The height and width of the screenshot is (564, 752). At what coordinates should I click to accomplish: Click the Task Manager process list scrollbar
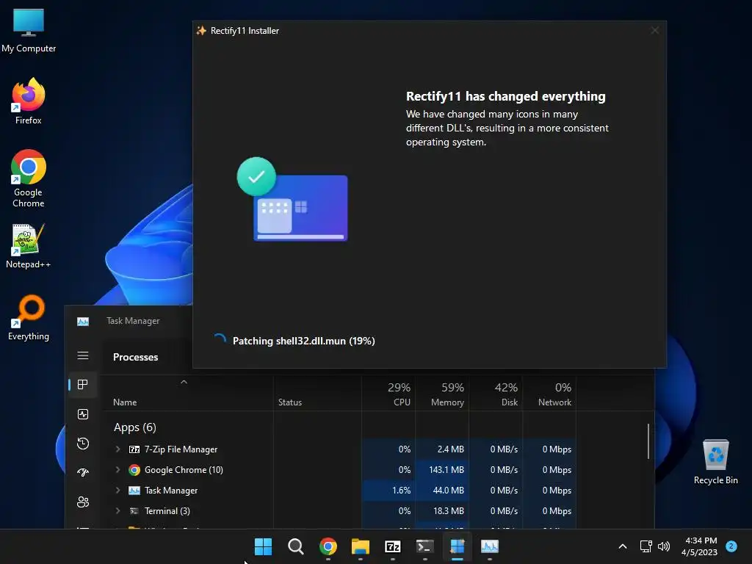(648, 441)
